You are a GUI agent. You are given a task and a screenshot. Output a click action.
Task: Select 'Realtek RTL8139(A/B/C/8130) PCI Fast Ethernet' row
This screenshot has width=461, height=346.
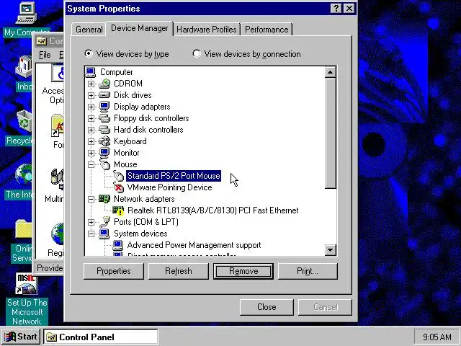(x=213, y=210)
